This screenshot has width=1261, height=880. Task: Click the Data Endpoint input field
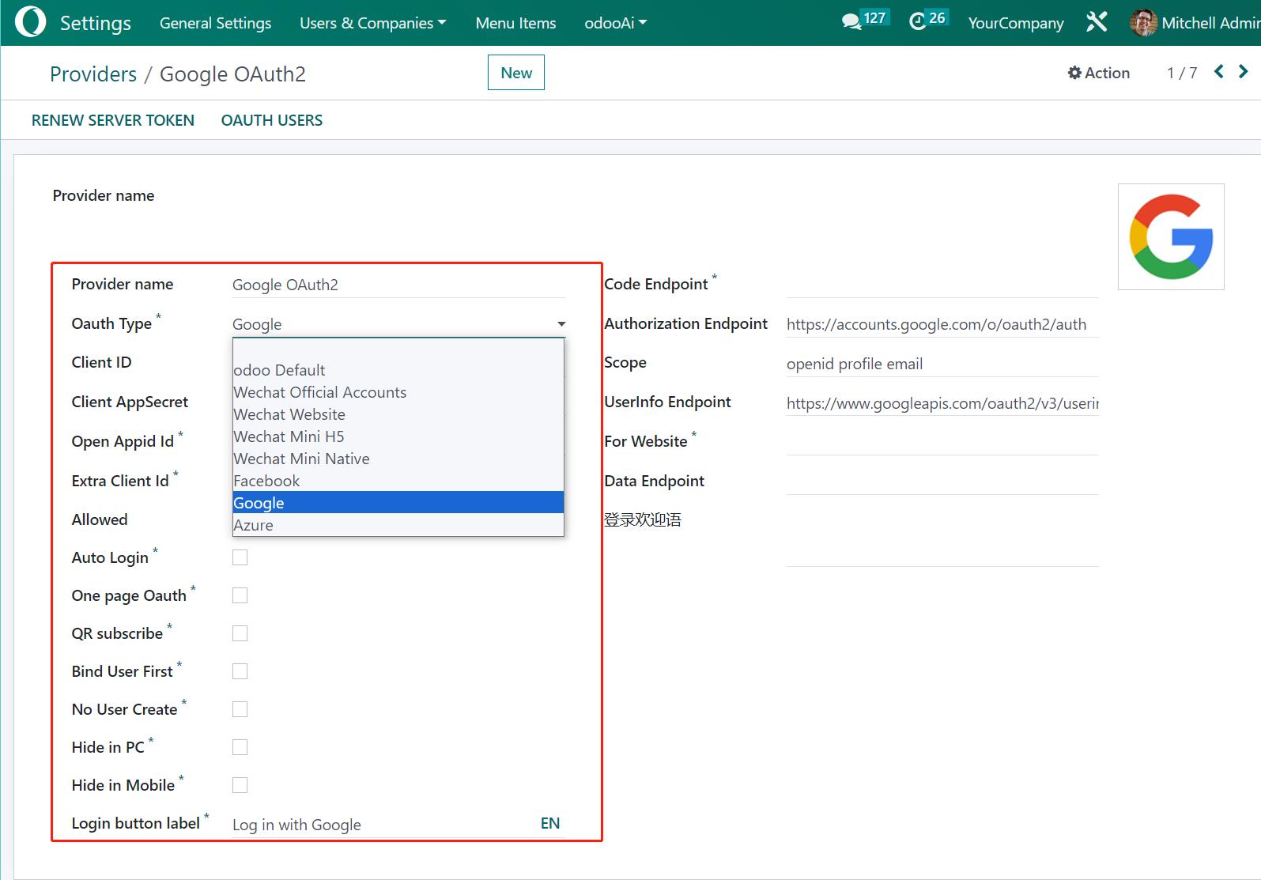point(942,482)
